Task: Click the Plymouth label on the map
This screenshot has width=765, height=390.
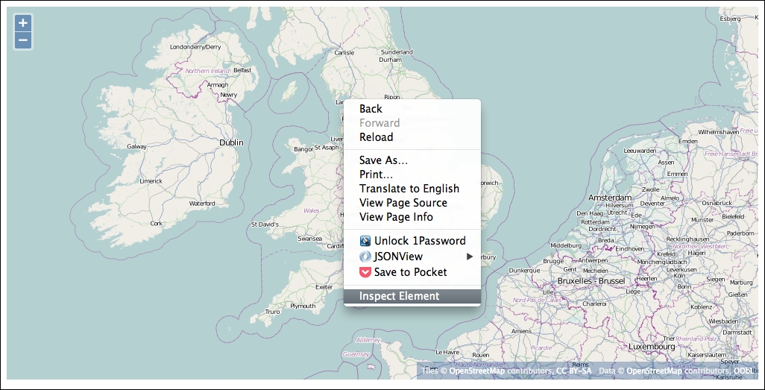Action: pos(303,306)
